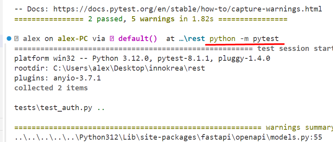Viewport: 333px width, 142px height.
Task: Click the 'plugins: anyio-3.7.1' line
Action: pos(58,78)
